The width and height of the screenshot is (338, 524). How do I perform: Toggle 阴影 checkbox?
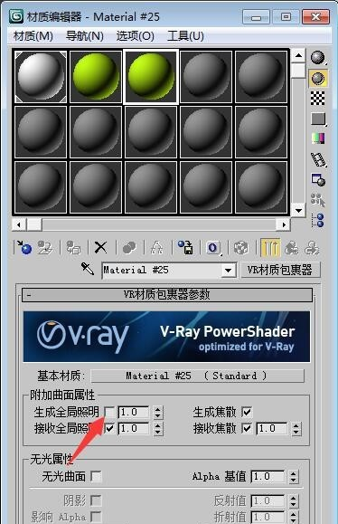point(96,500)
